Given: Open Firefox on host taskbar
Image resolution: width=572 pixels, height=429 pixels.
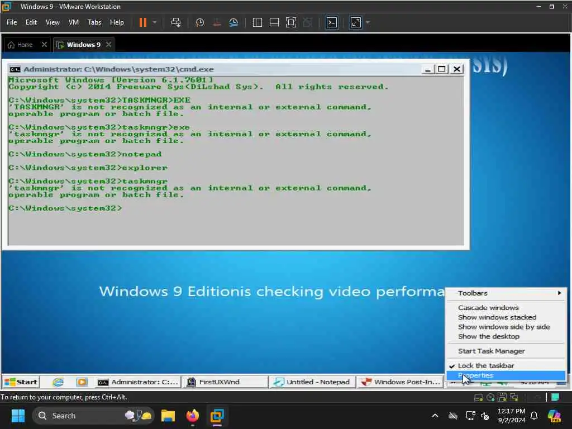Looking at the screenshot, I should (x=193, y=416).
